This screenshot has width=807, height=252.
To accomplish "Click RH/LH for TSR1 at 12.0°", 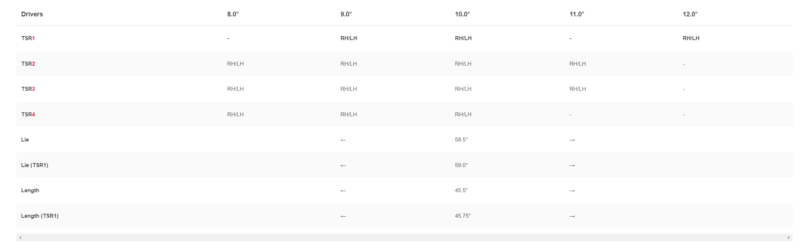I will point(691,38).
